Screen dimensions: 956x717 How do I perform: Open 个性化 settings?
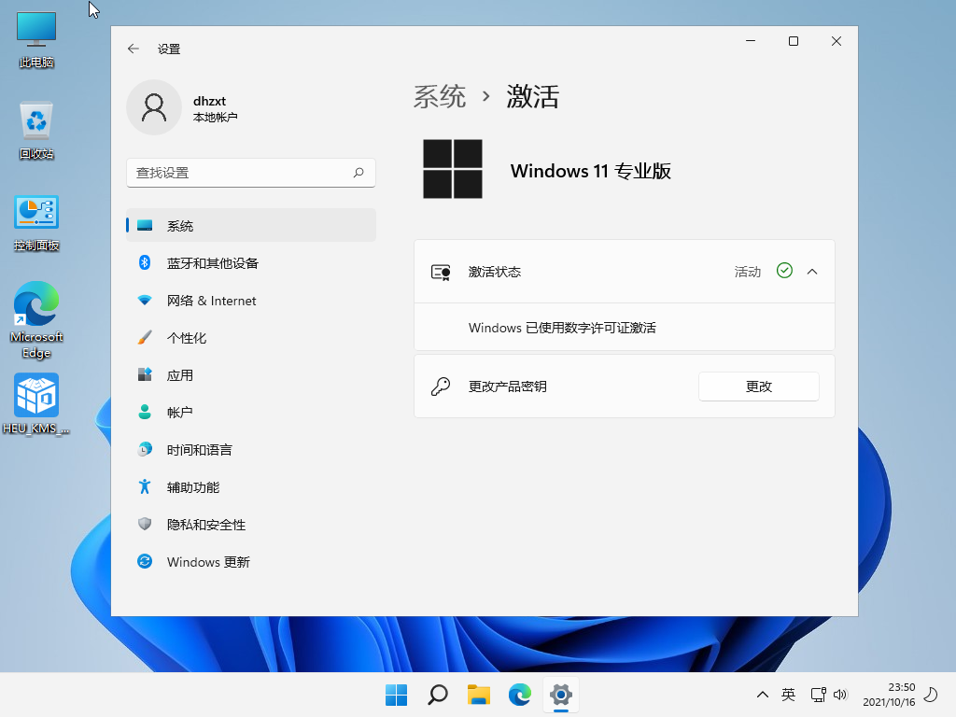pos(250,338)
